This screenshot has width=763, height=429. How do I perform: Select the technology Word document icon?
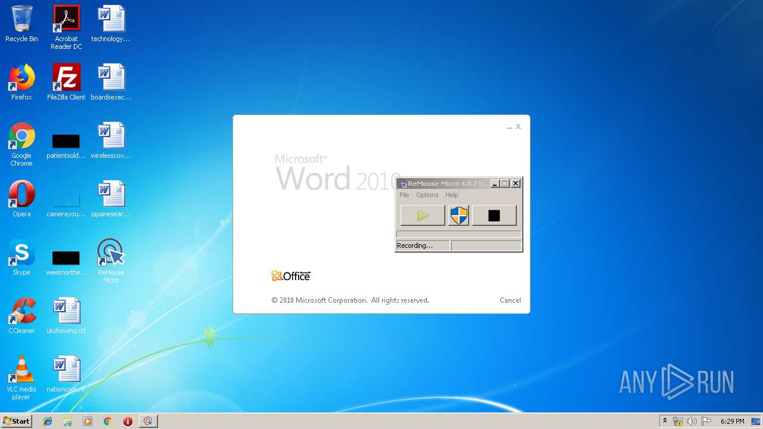point(111,24)
